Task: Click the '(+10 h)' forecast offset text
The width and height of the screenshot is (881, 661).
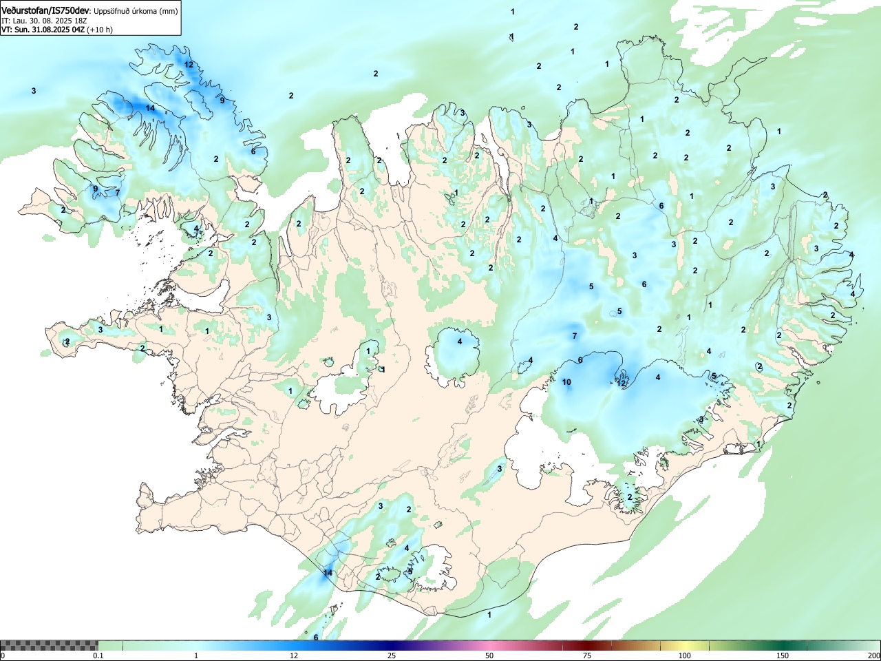Action: [100, 30]
